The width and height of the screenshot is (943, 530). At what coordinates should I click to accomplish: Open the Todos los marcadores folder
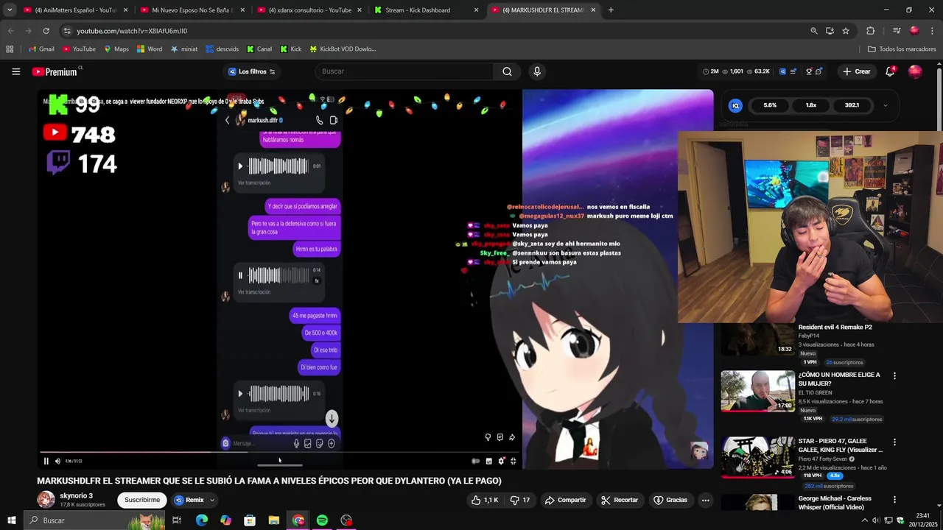coord(902,49)
